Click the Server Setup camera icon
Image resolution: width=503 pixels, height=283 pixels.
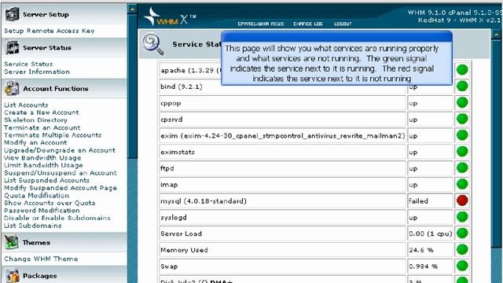[x=12, y=14]
